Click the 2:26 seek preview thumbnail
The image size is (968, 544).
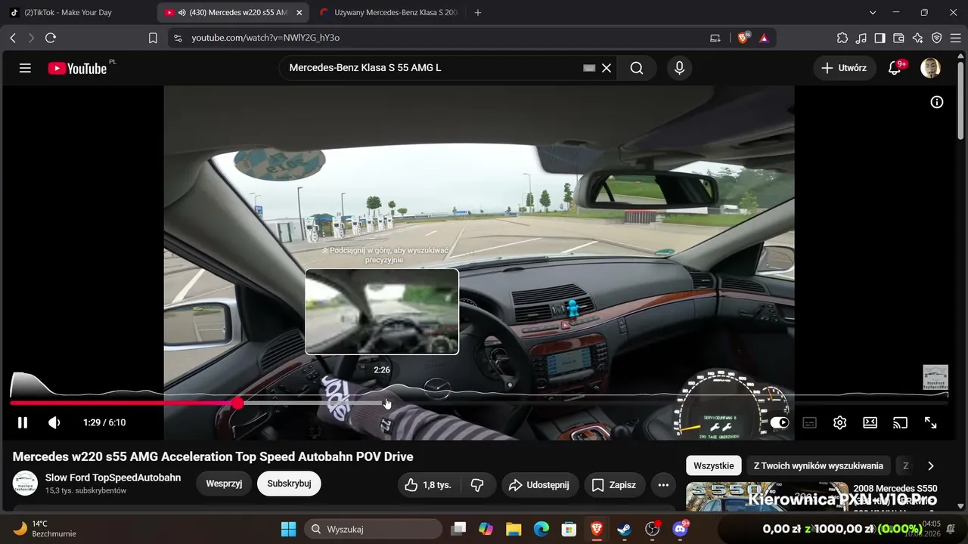click(382, 311)
